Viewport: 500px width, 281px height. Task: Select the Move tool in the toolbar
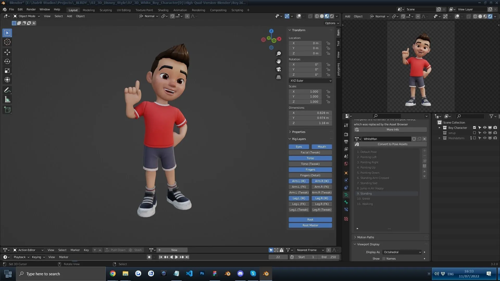coord(7,52)
